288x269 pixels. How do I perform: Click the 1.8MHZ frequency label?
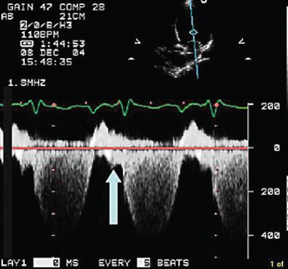[x=27, y=83]
